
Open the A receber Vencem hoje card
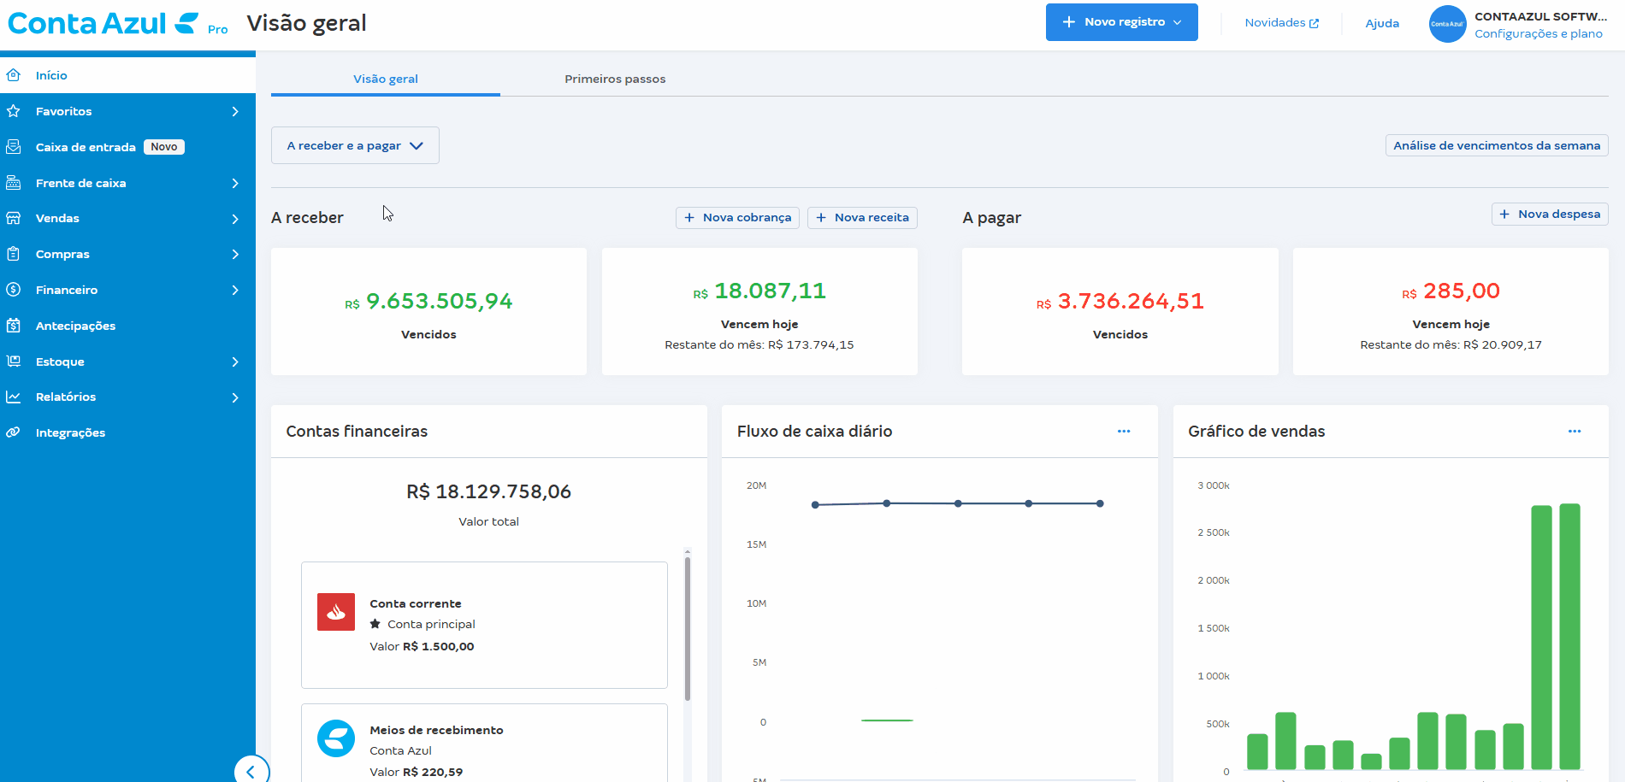[x=759, y=311]
